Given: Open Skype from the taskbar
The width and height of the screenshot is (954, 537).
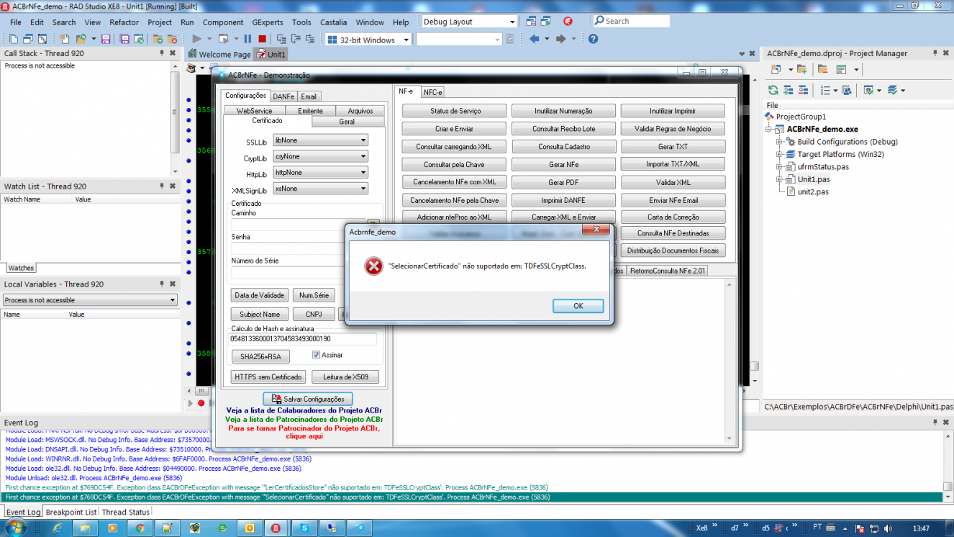Looking at the screenshot, I should pyautogui.click(x=305, y=528).
